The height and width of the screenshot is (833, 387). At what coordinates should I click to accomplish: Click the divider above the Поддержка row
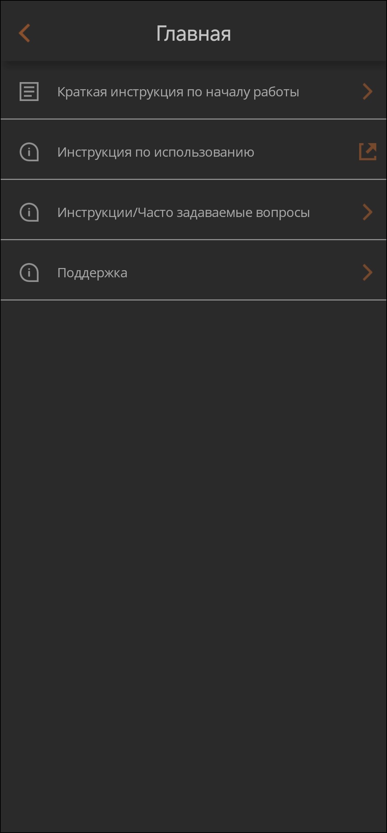pyautogui.click(x=193, y=239)
